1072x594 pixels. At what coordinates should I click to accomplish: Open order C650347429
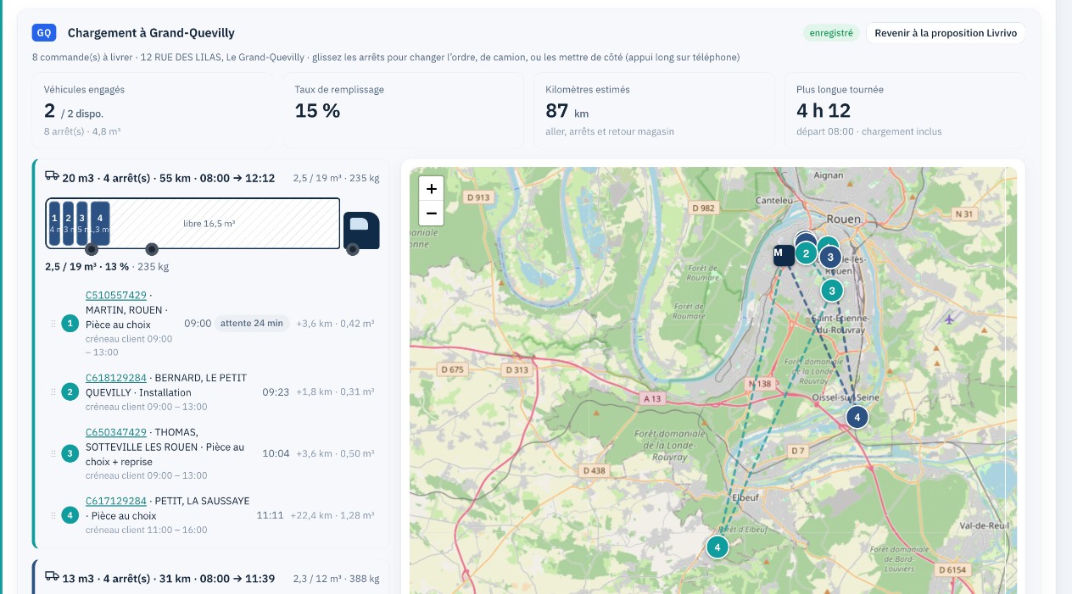click(116, 432)
